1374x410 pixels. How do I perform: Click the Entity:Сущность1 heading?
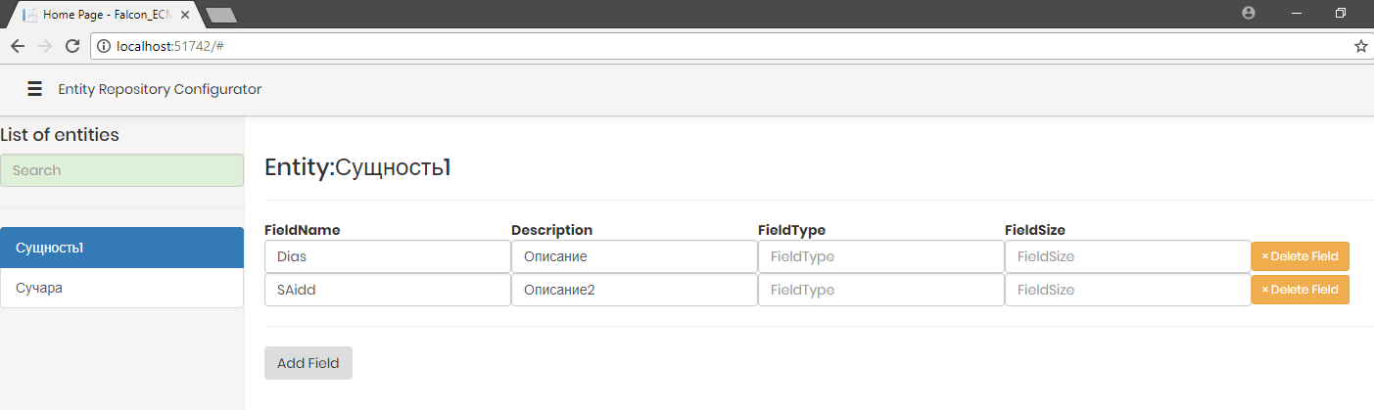[x=357, y=167]
